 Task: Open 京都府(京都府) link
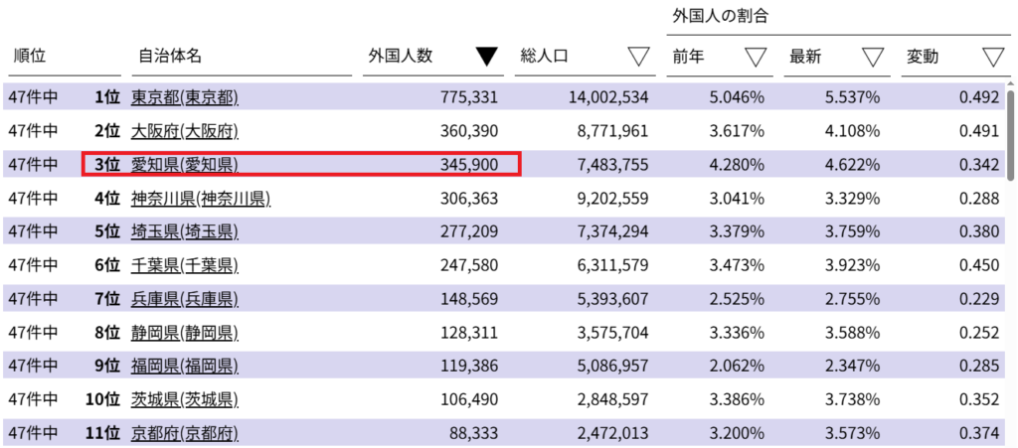184,434
